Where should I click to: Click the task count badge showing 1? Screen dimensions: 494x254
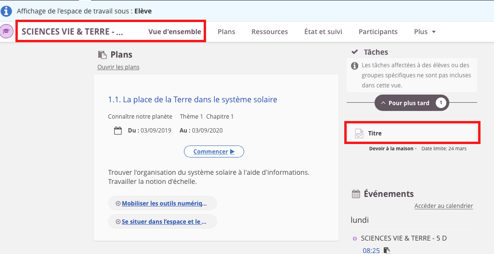tap(441, 103)
